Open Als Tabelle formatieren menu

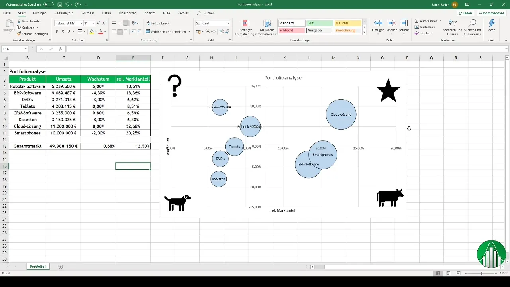[267, 28]
